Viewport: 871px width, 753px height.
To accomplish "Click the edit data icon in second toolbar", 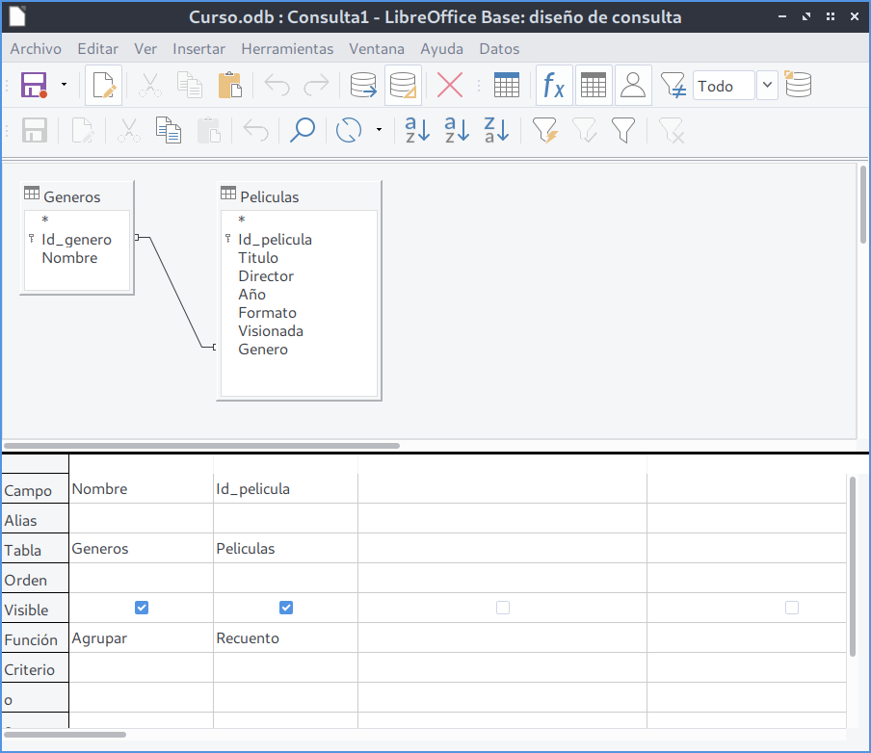I will point(82,131).
